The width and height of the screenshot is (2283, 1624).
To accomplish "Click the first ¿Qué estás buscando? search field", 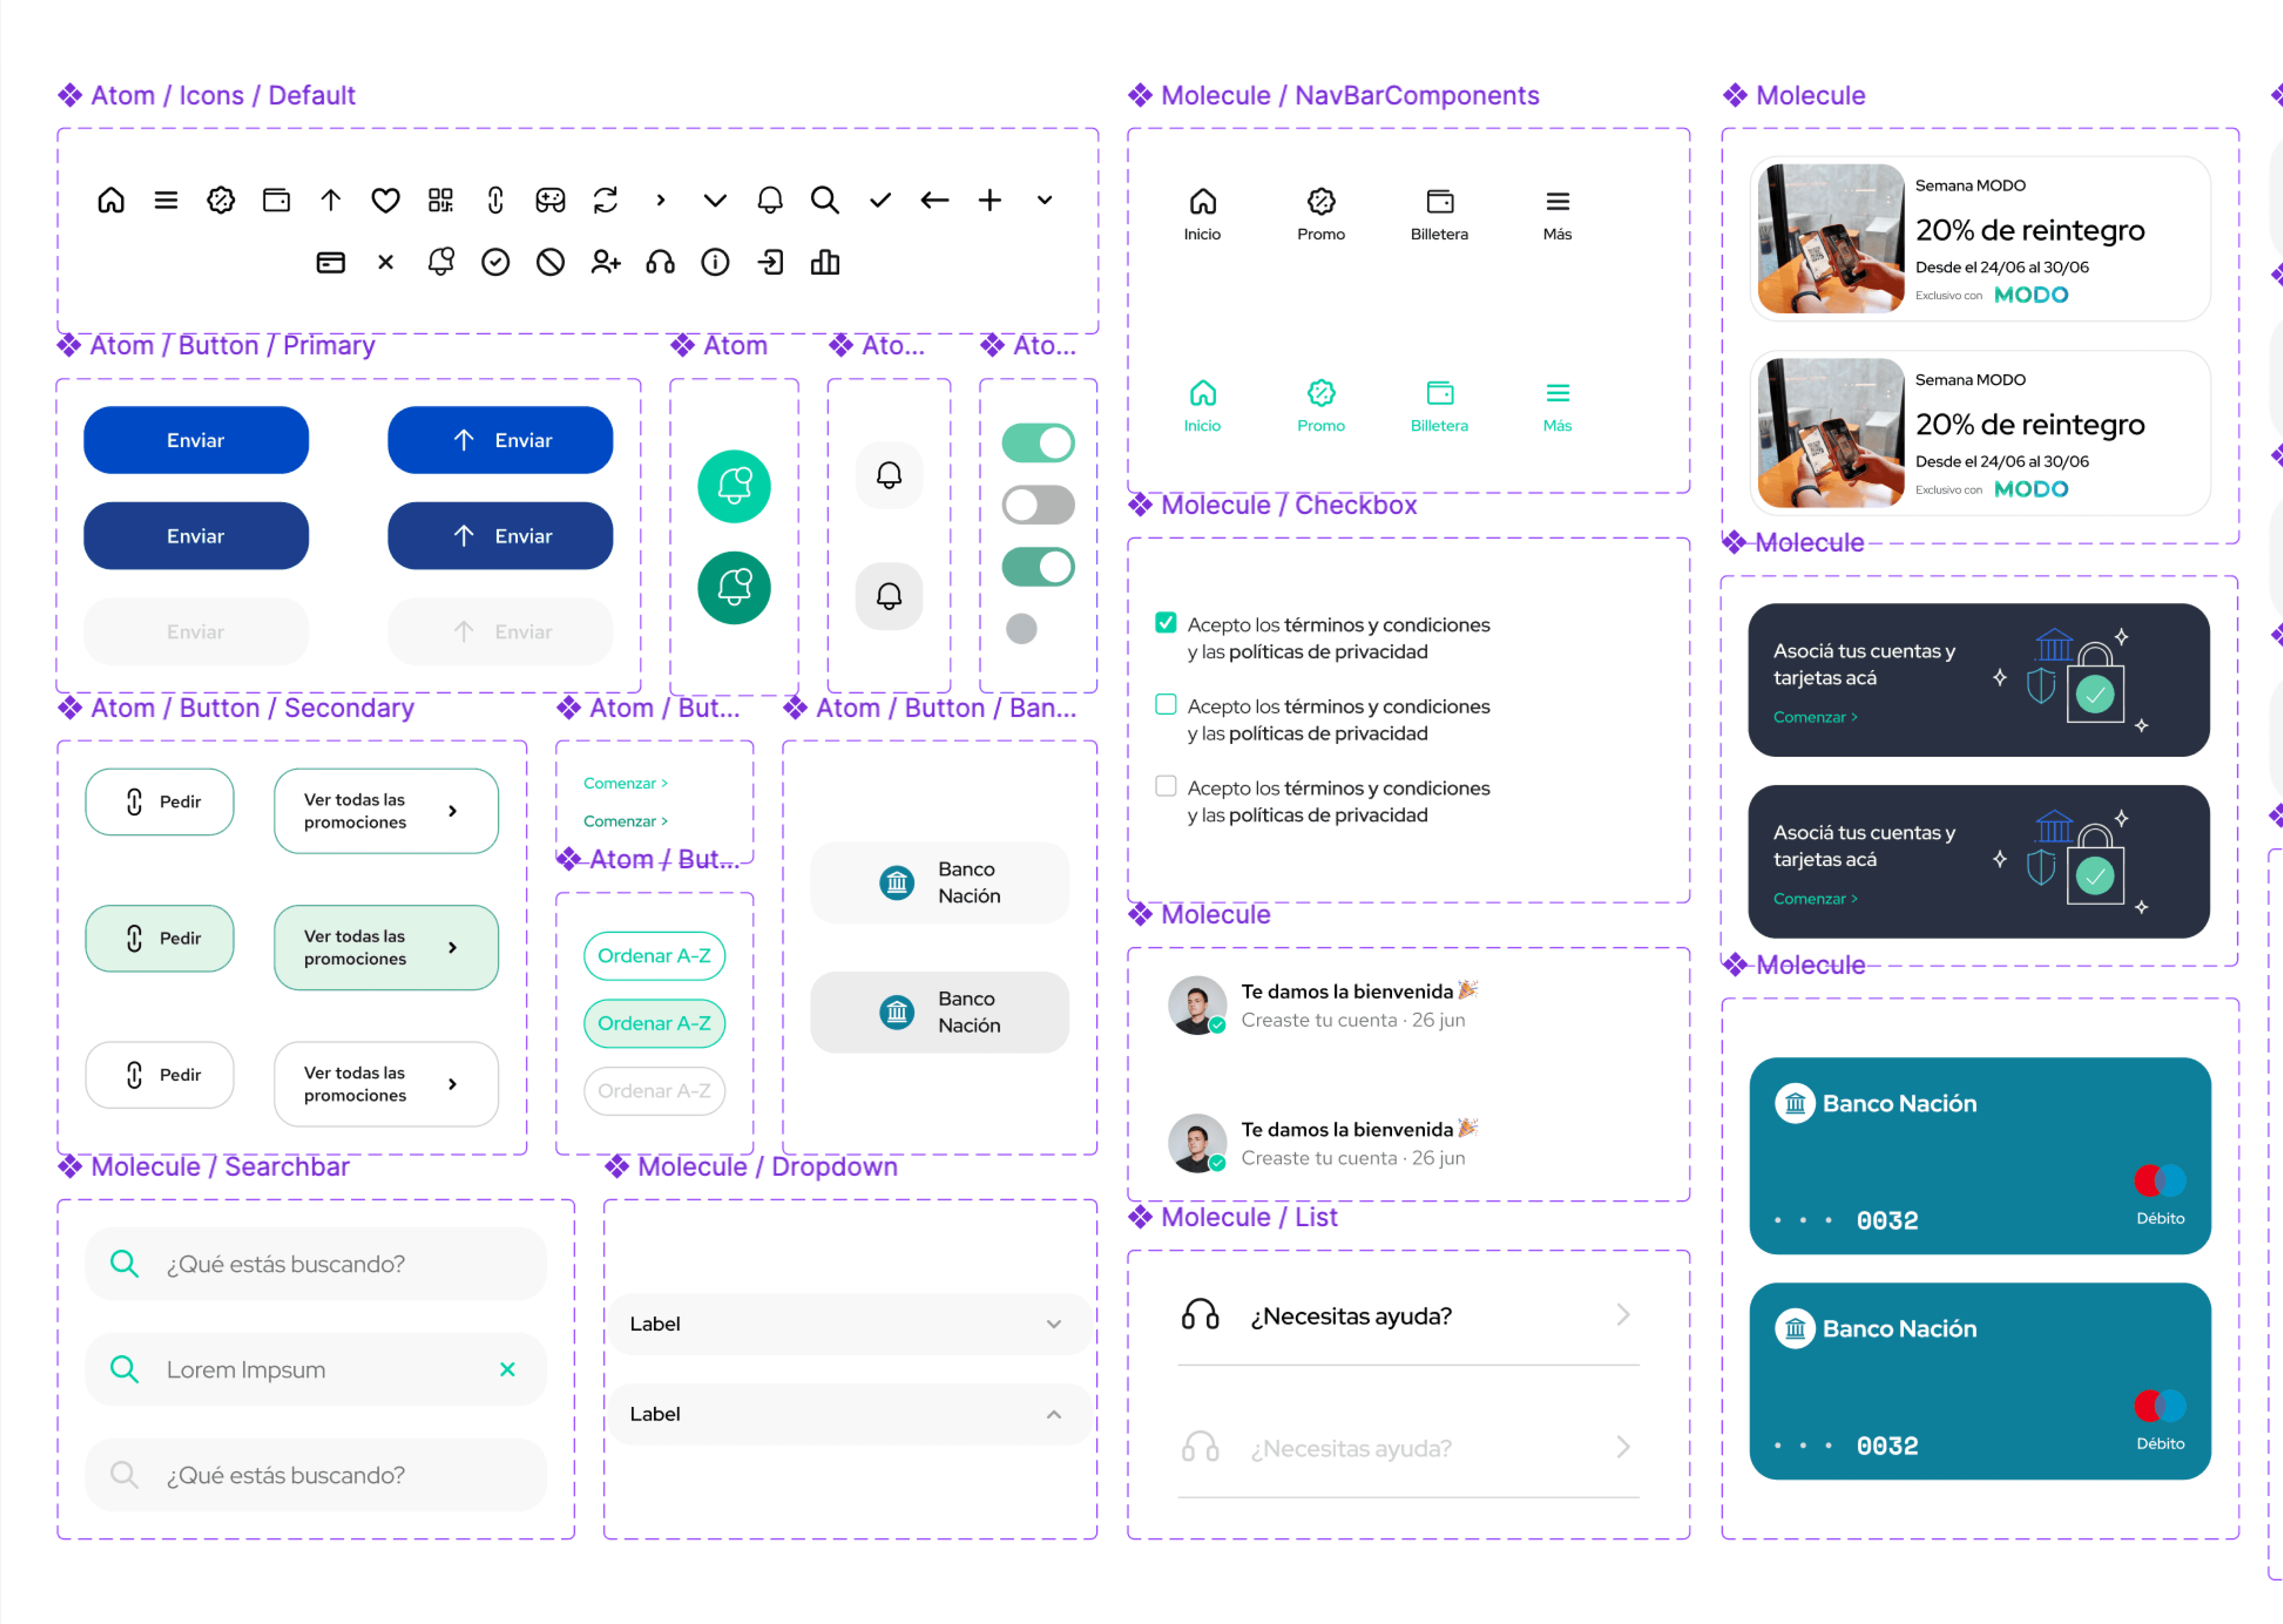I will pos(315,1264).
